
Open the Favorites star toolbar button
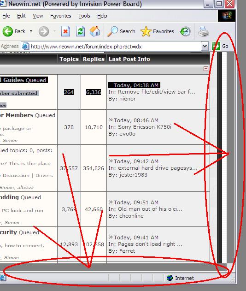pos(157,31)
